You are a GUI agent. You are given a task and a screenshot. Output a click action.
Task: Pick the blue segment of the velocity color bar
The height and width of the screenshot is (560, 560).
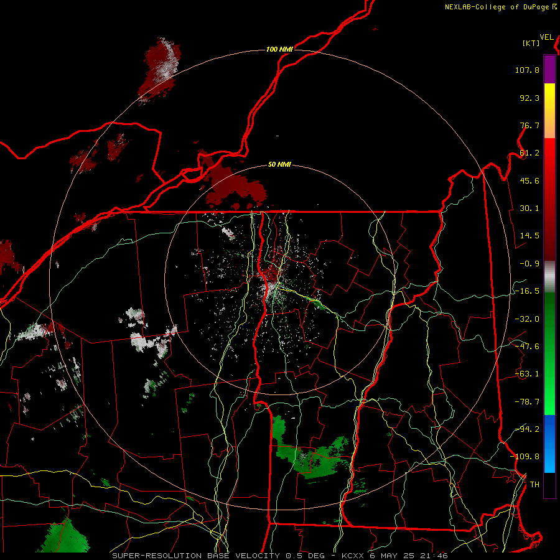pos(549,444)
